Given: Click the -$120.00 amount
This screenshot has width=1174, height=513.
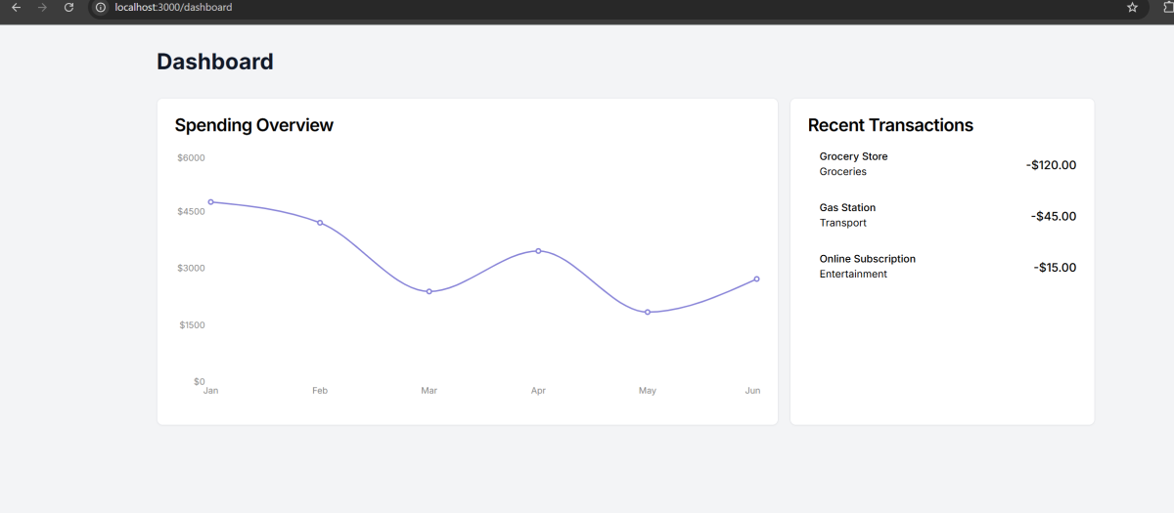Looking at the screenshot, I should pyautogui.click(x=1051, y=165).
